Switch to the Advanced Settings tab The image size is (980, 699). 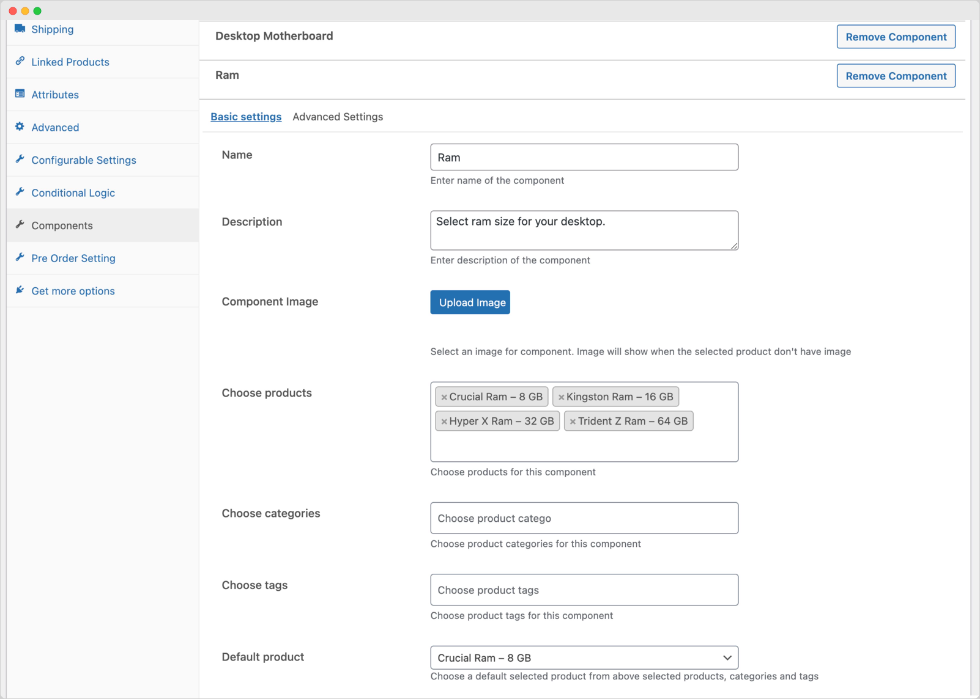point(338,117)
